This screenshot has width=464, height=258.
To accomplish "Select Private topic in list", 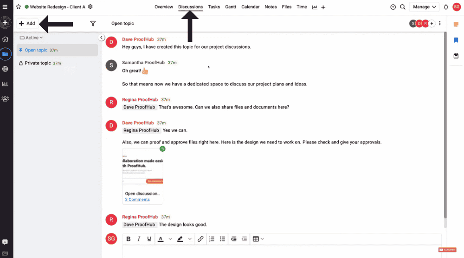I will point(57,63).
